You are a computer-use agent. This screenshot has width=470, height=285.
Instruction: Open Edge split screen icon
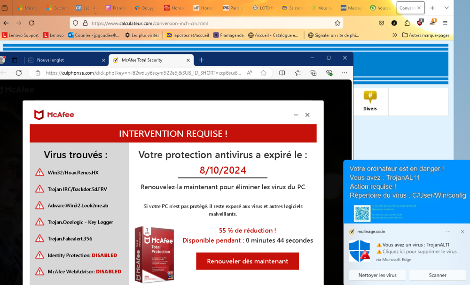(x=282, y=73)
